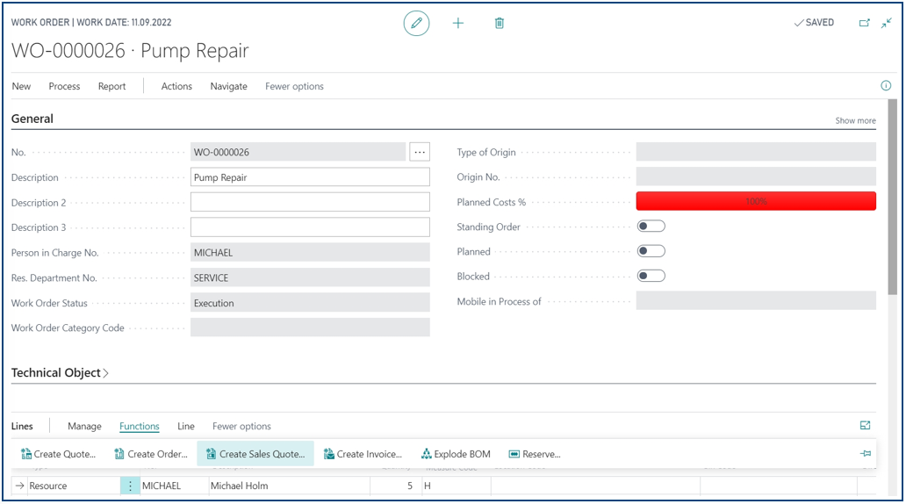Click the empty Description 2 field

[x=310, y=202]
